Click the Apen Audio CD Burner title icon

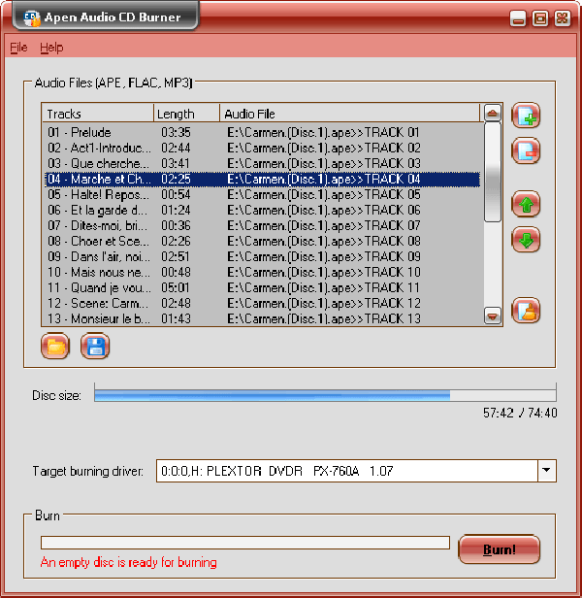click(32, 17)
